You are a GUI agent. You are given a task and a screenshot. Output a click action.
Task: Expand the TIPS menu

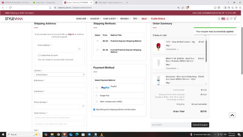coord(136,19)
